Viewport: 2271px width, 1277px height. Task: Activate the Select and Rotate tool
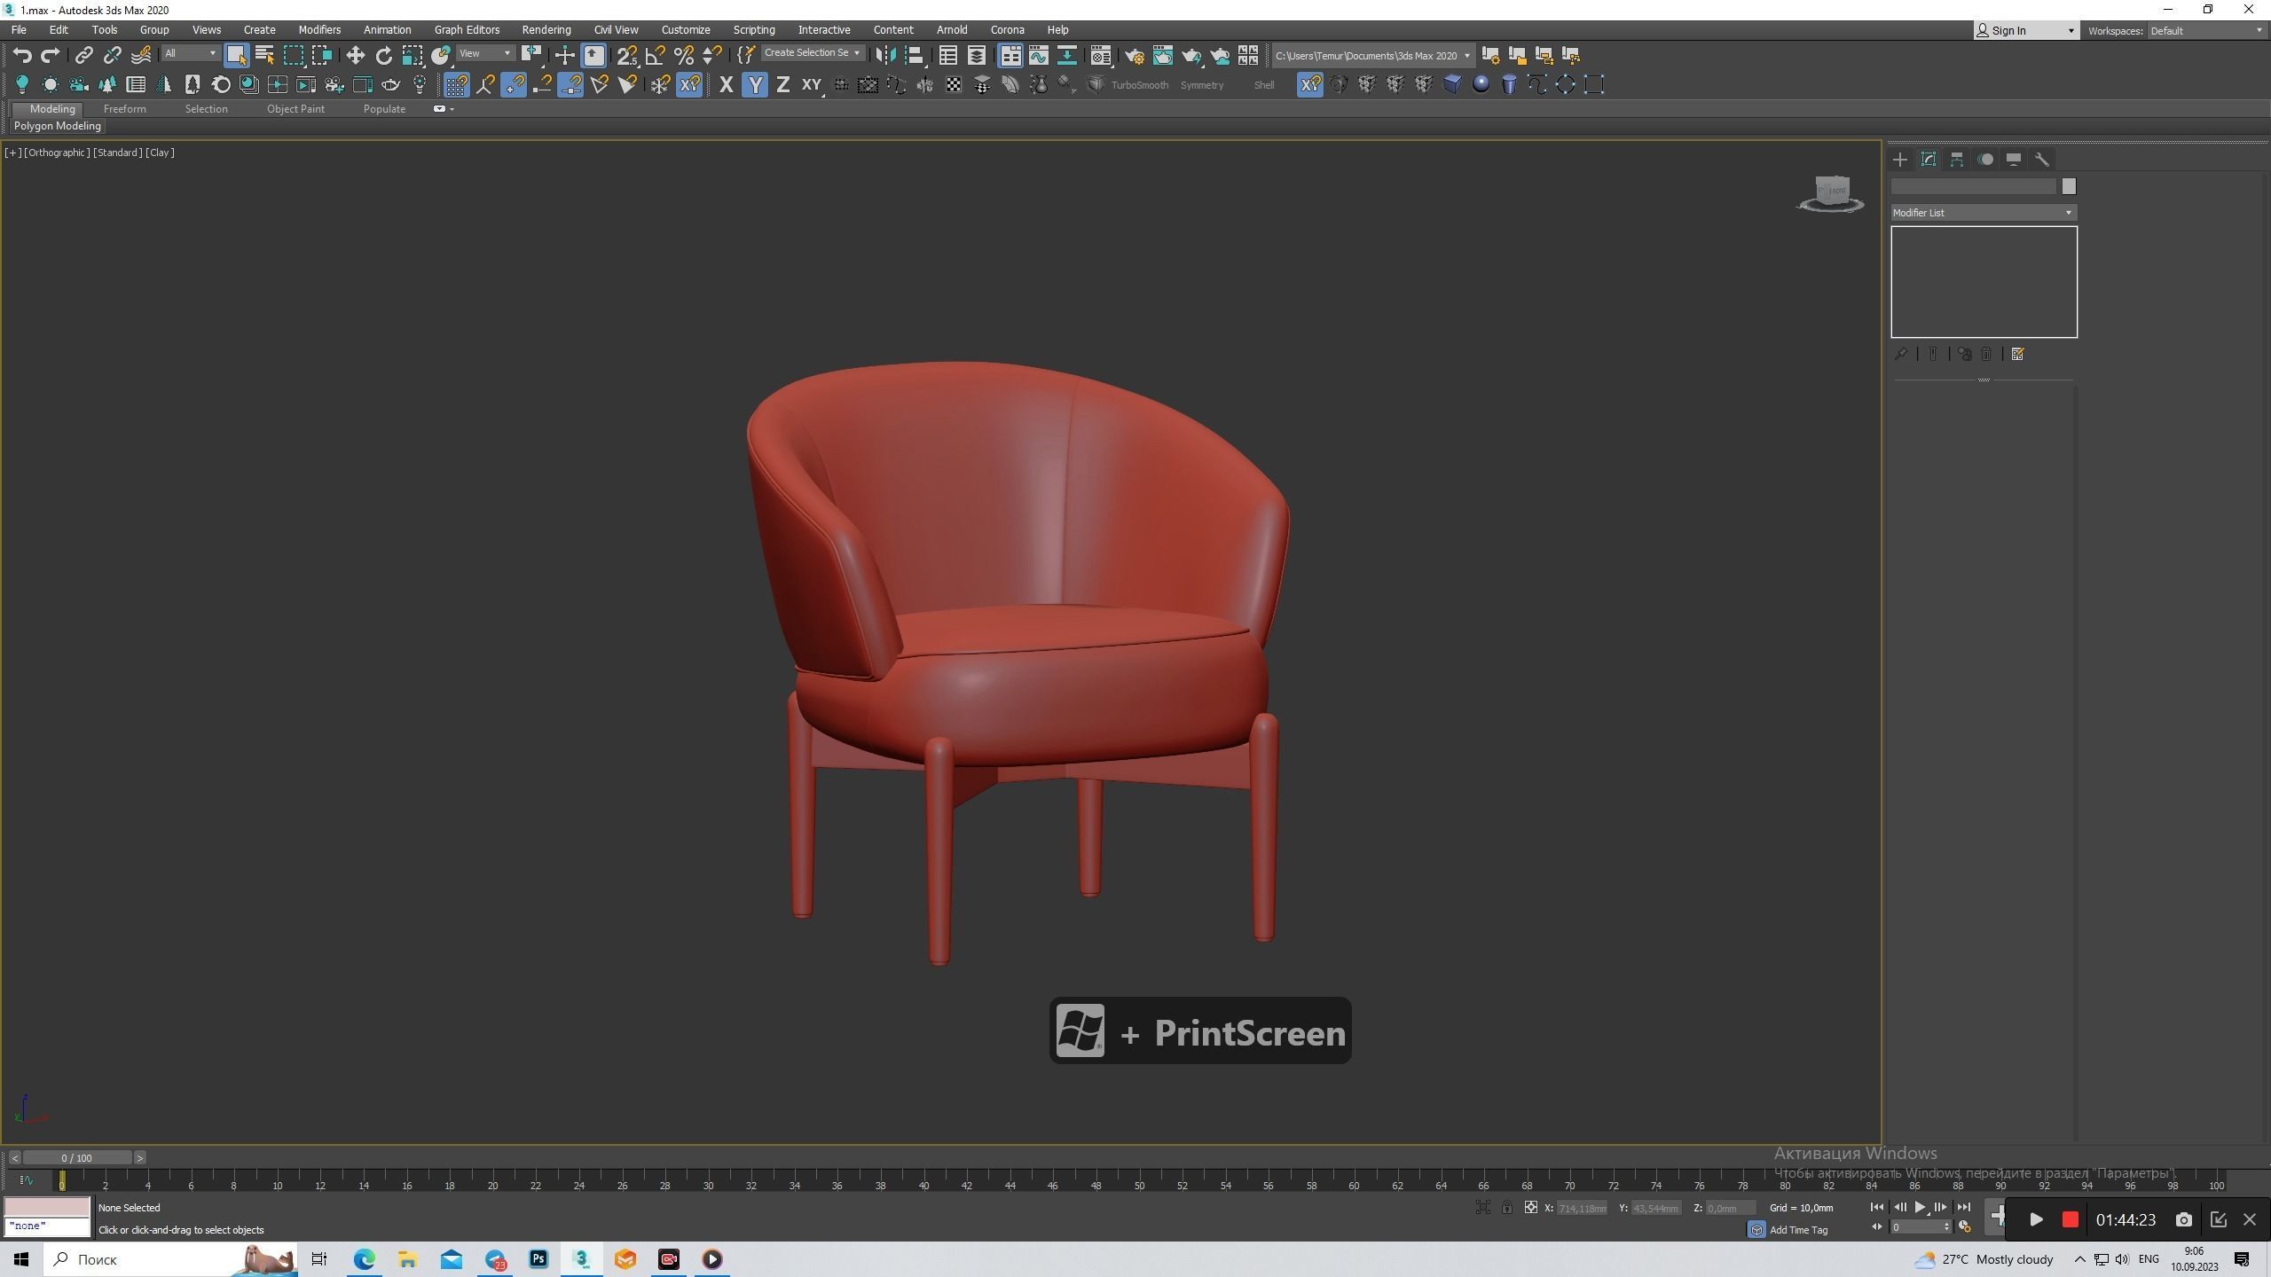(383, 55)
